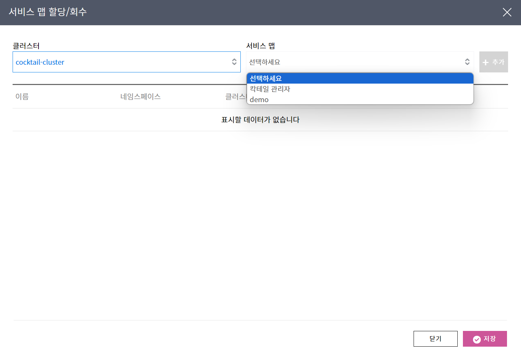This screenshot has height=361, width=521.
Task: Click the 네임스페이스 column header
Action: [x=140, y=97]
